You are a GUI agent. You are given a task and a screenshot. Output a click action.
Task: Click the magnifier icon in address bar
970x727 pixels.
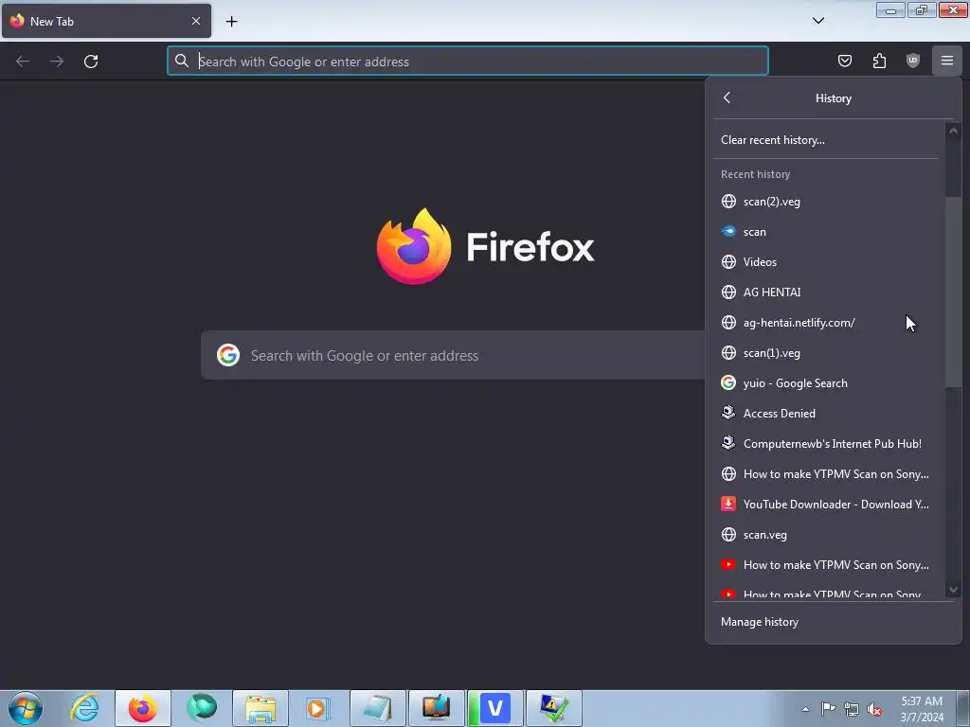181,61
